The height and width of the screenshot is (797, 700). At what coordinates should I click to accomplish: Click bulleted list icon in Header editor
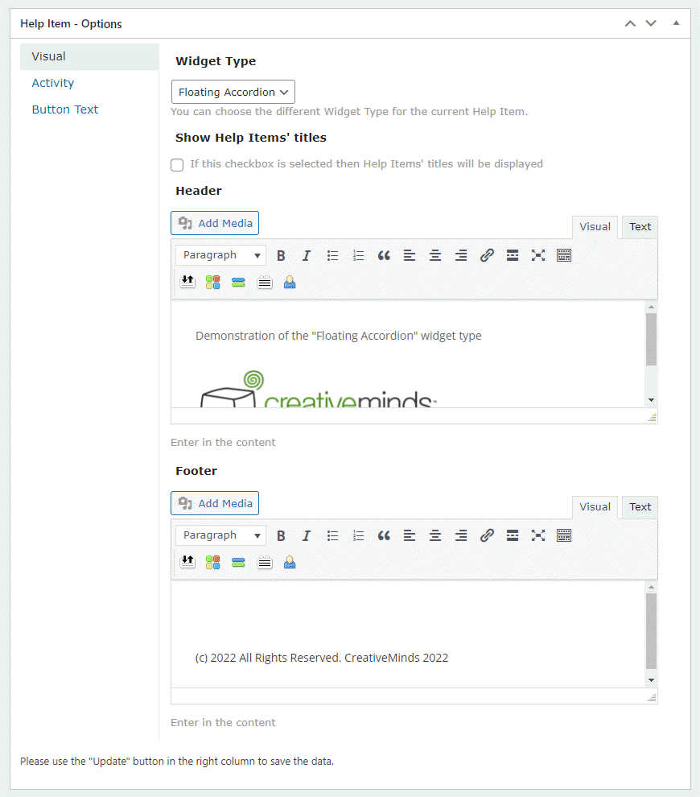coord(332,255)
